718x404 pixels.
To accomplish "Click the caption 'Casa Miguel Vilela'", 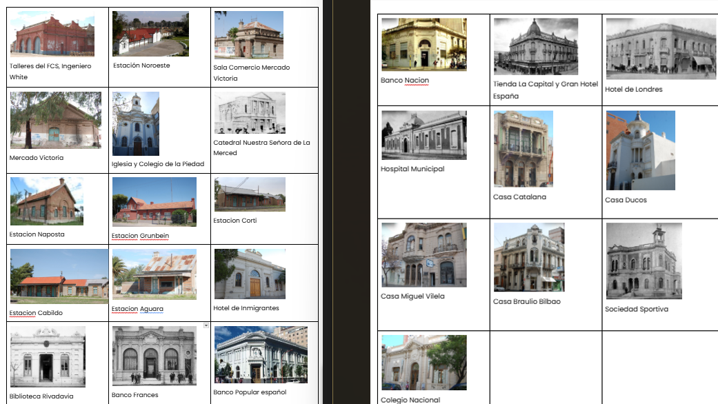I will tap(412, 296).
